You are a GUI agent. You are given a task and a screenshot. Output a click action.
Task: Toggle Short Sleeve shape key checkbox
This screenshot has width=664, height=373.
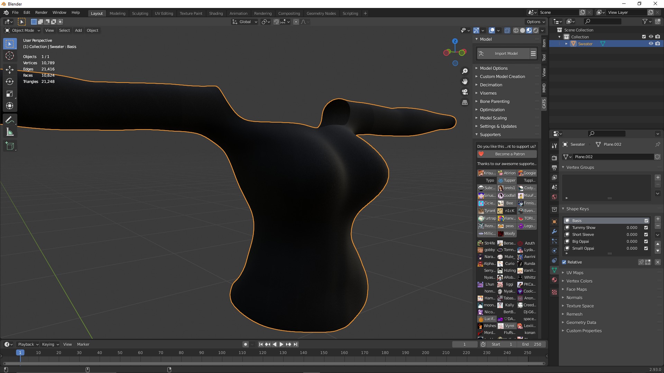(x=646, y=235)
